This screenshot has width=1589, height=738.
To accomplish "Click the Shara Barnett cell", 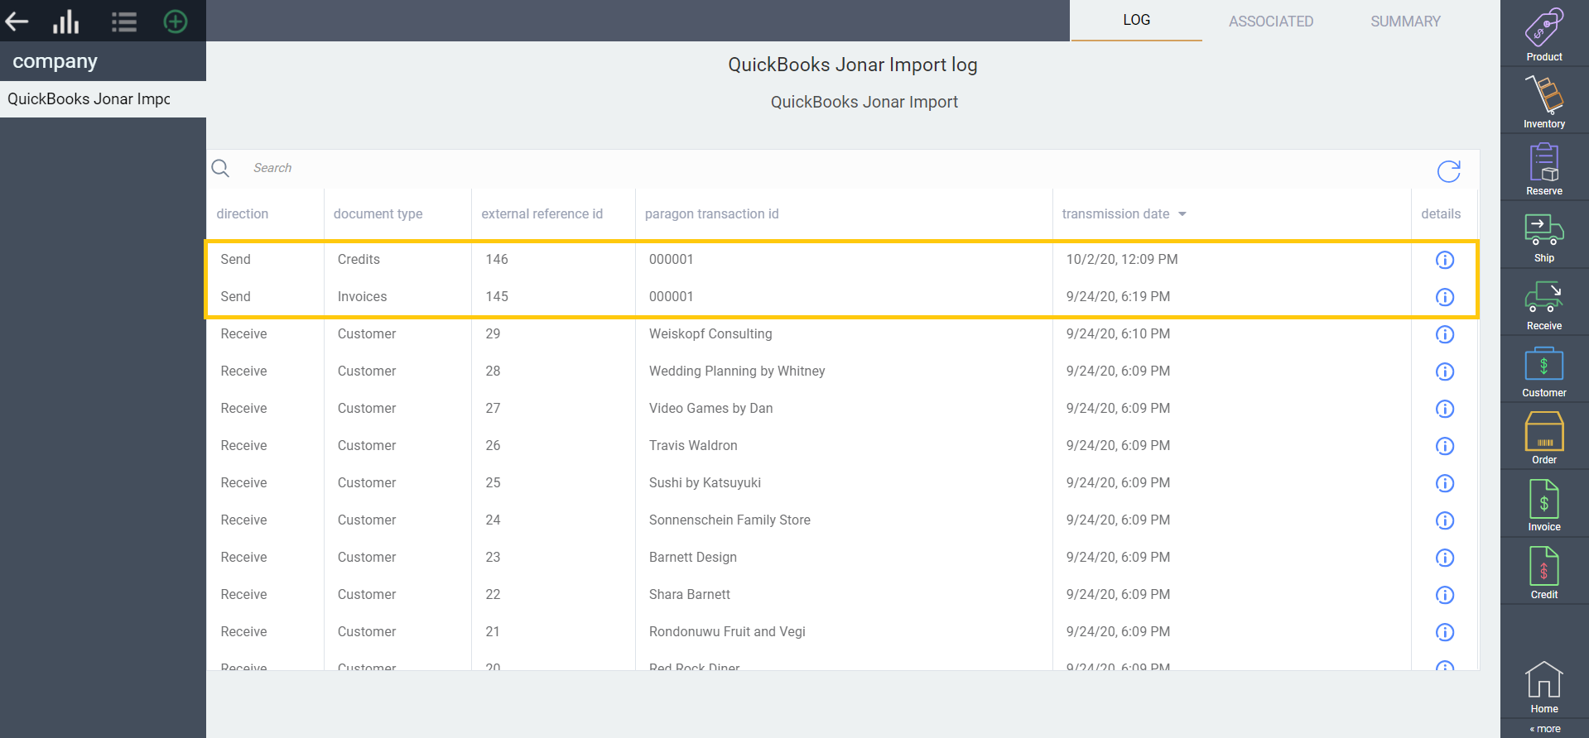I will 690,594.
